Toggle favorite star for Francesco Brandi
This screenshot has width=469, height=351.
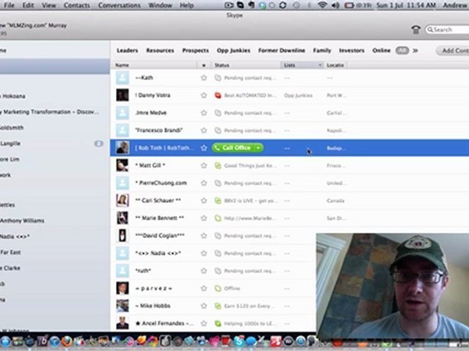[x=204, y=131]
